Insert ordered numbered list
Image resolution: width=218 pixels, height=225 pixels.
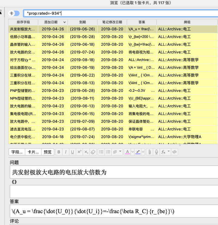coord(108,152)
